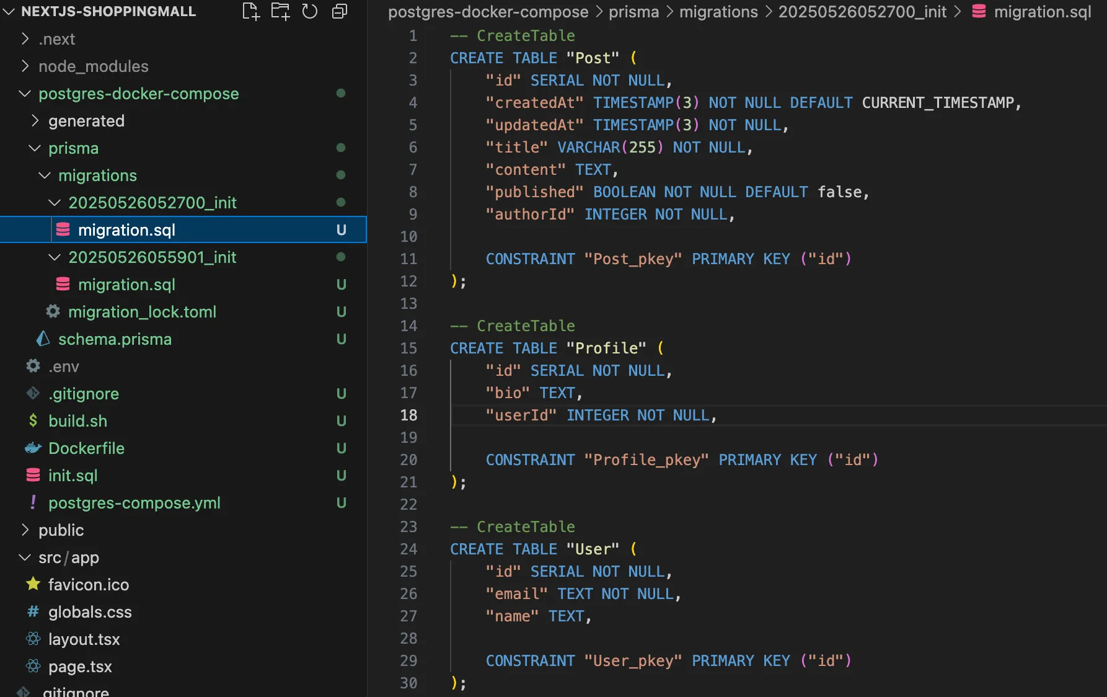Click "userId" column on line 18

[521, 415]
